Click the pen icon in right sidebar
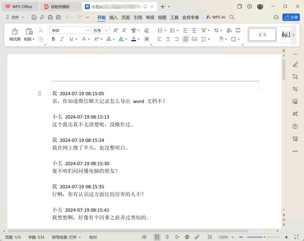This screenshot has height=241, width=304. tap(295, 65)
